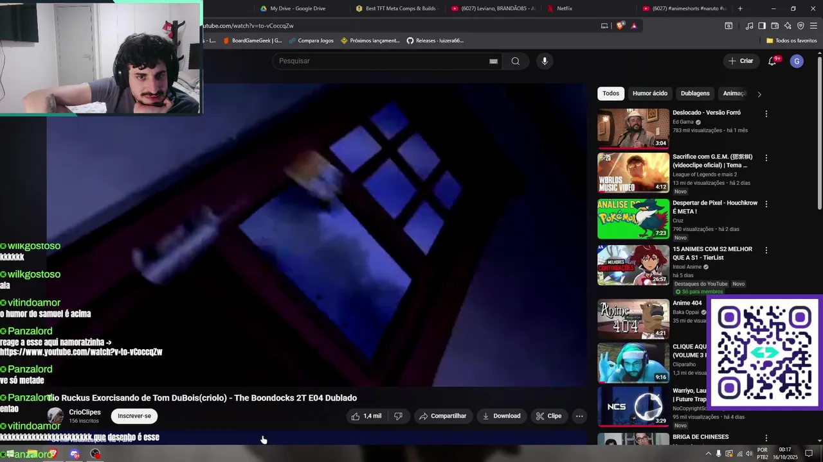Select the Todos filter chip
This screenshot has height=462, width=823.
coord(611,93)
